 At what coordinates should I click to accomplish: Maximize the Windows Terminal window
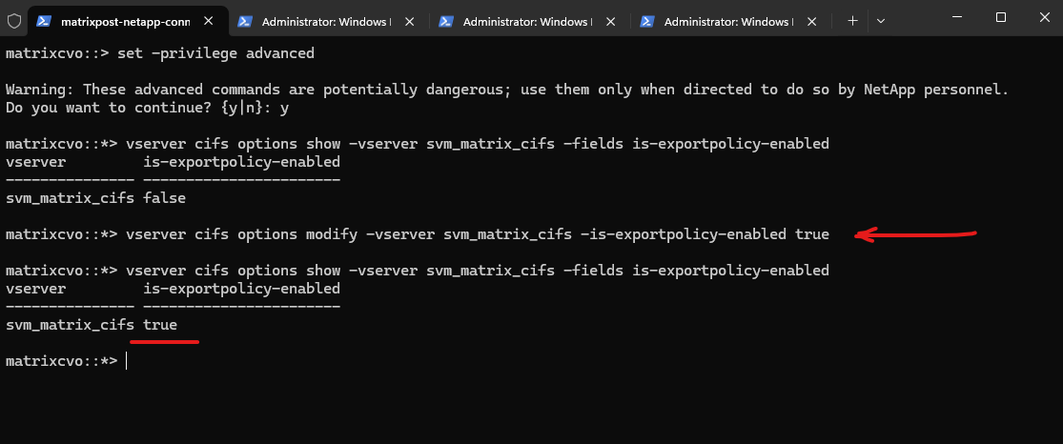1001,17
